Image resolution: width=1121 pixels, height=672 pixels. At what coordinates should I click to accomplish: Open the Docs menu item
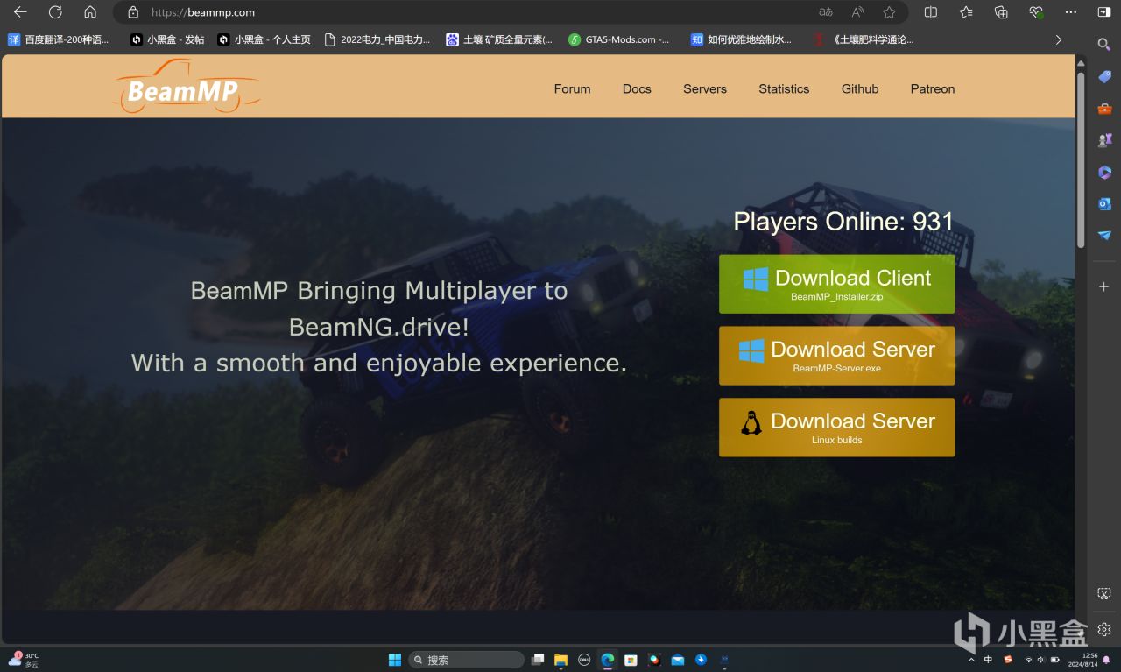point(637,88)
